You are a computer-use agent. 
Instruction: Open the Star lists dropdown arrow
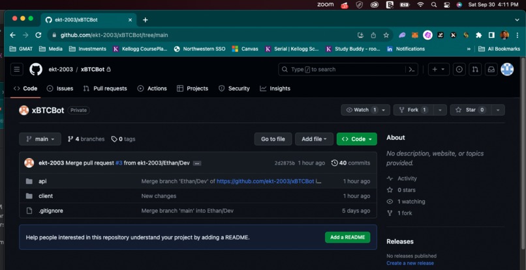tap(498, 110)
